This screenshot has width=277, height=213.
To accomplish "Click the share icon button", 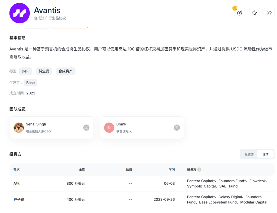I will point(269,13).
